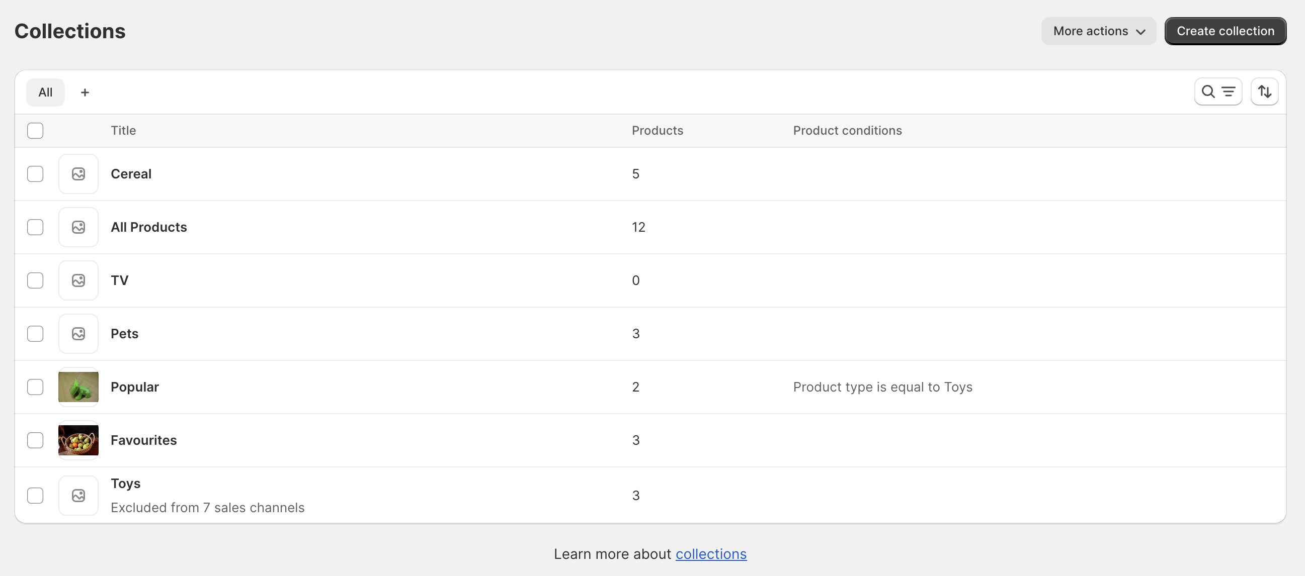1305x576 pixels.
Task: Check the Cereal collection checkbox
Action: pos(35,173)
